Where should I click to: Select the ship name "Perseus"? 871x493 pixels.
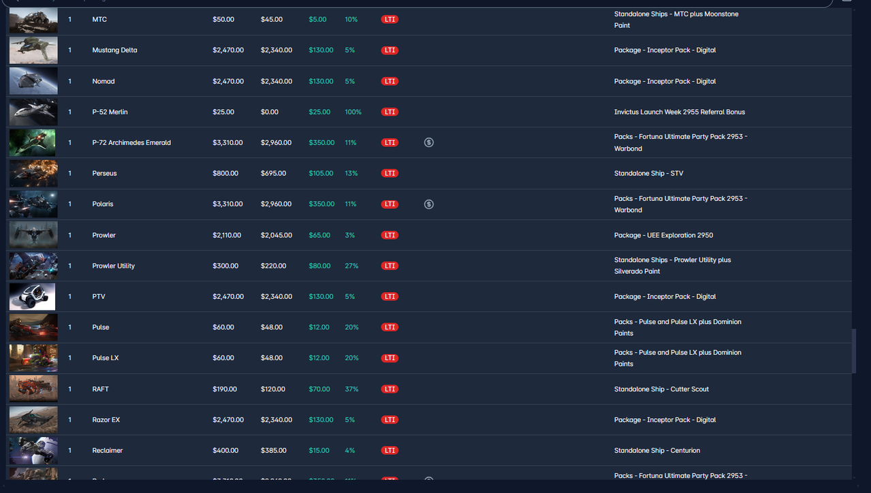point(104,174)
